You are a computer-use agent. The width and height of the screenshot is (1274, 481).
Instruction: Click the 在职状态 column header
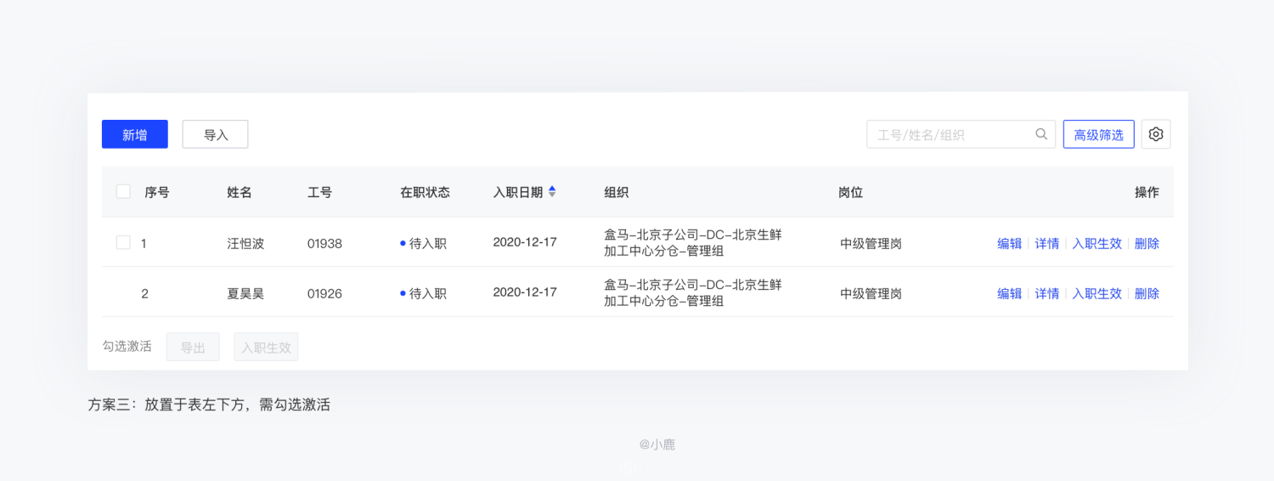[x=425, y=193]
